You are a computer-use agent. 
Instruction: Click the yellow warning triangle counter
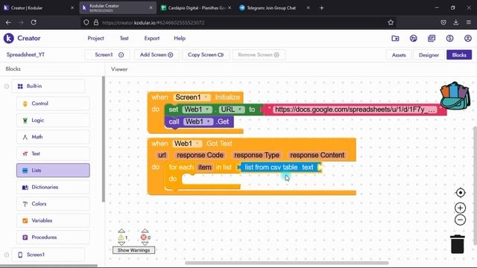click(x=121, y=237)
